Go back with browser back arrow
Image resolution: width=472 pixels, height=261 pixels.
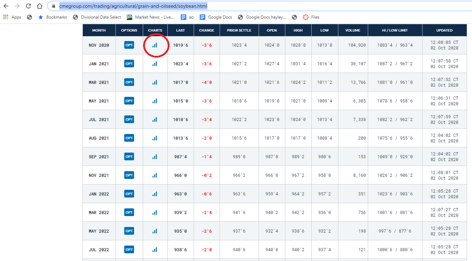click(x=6, y=6)
